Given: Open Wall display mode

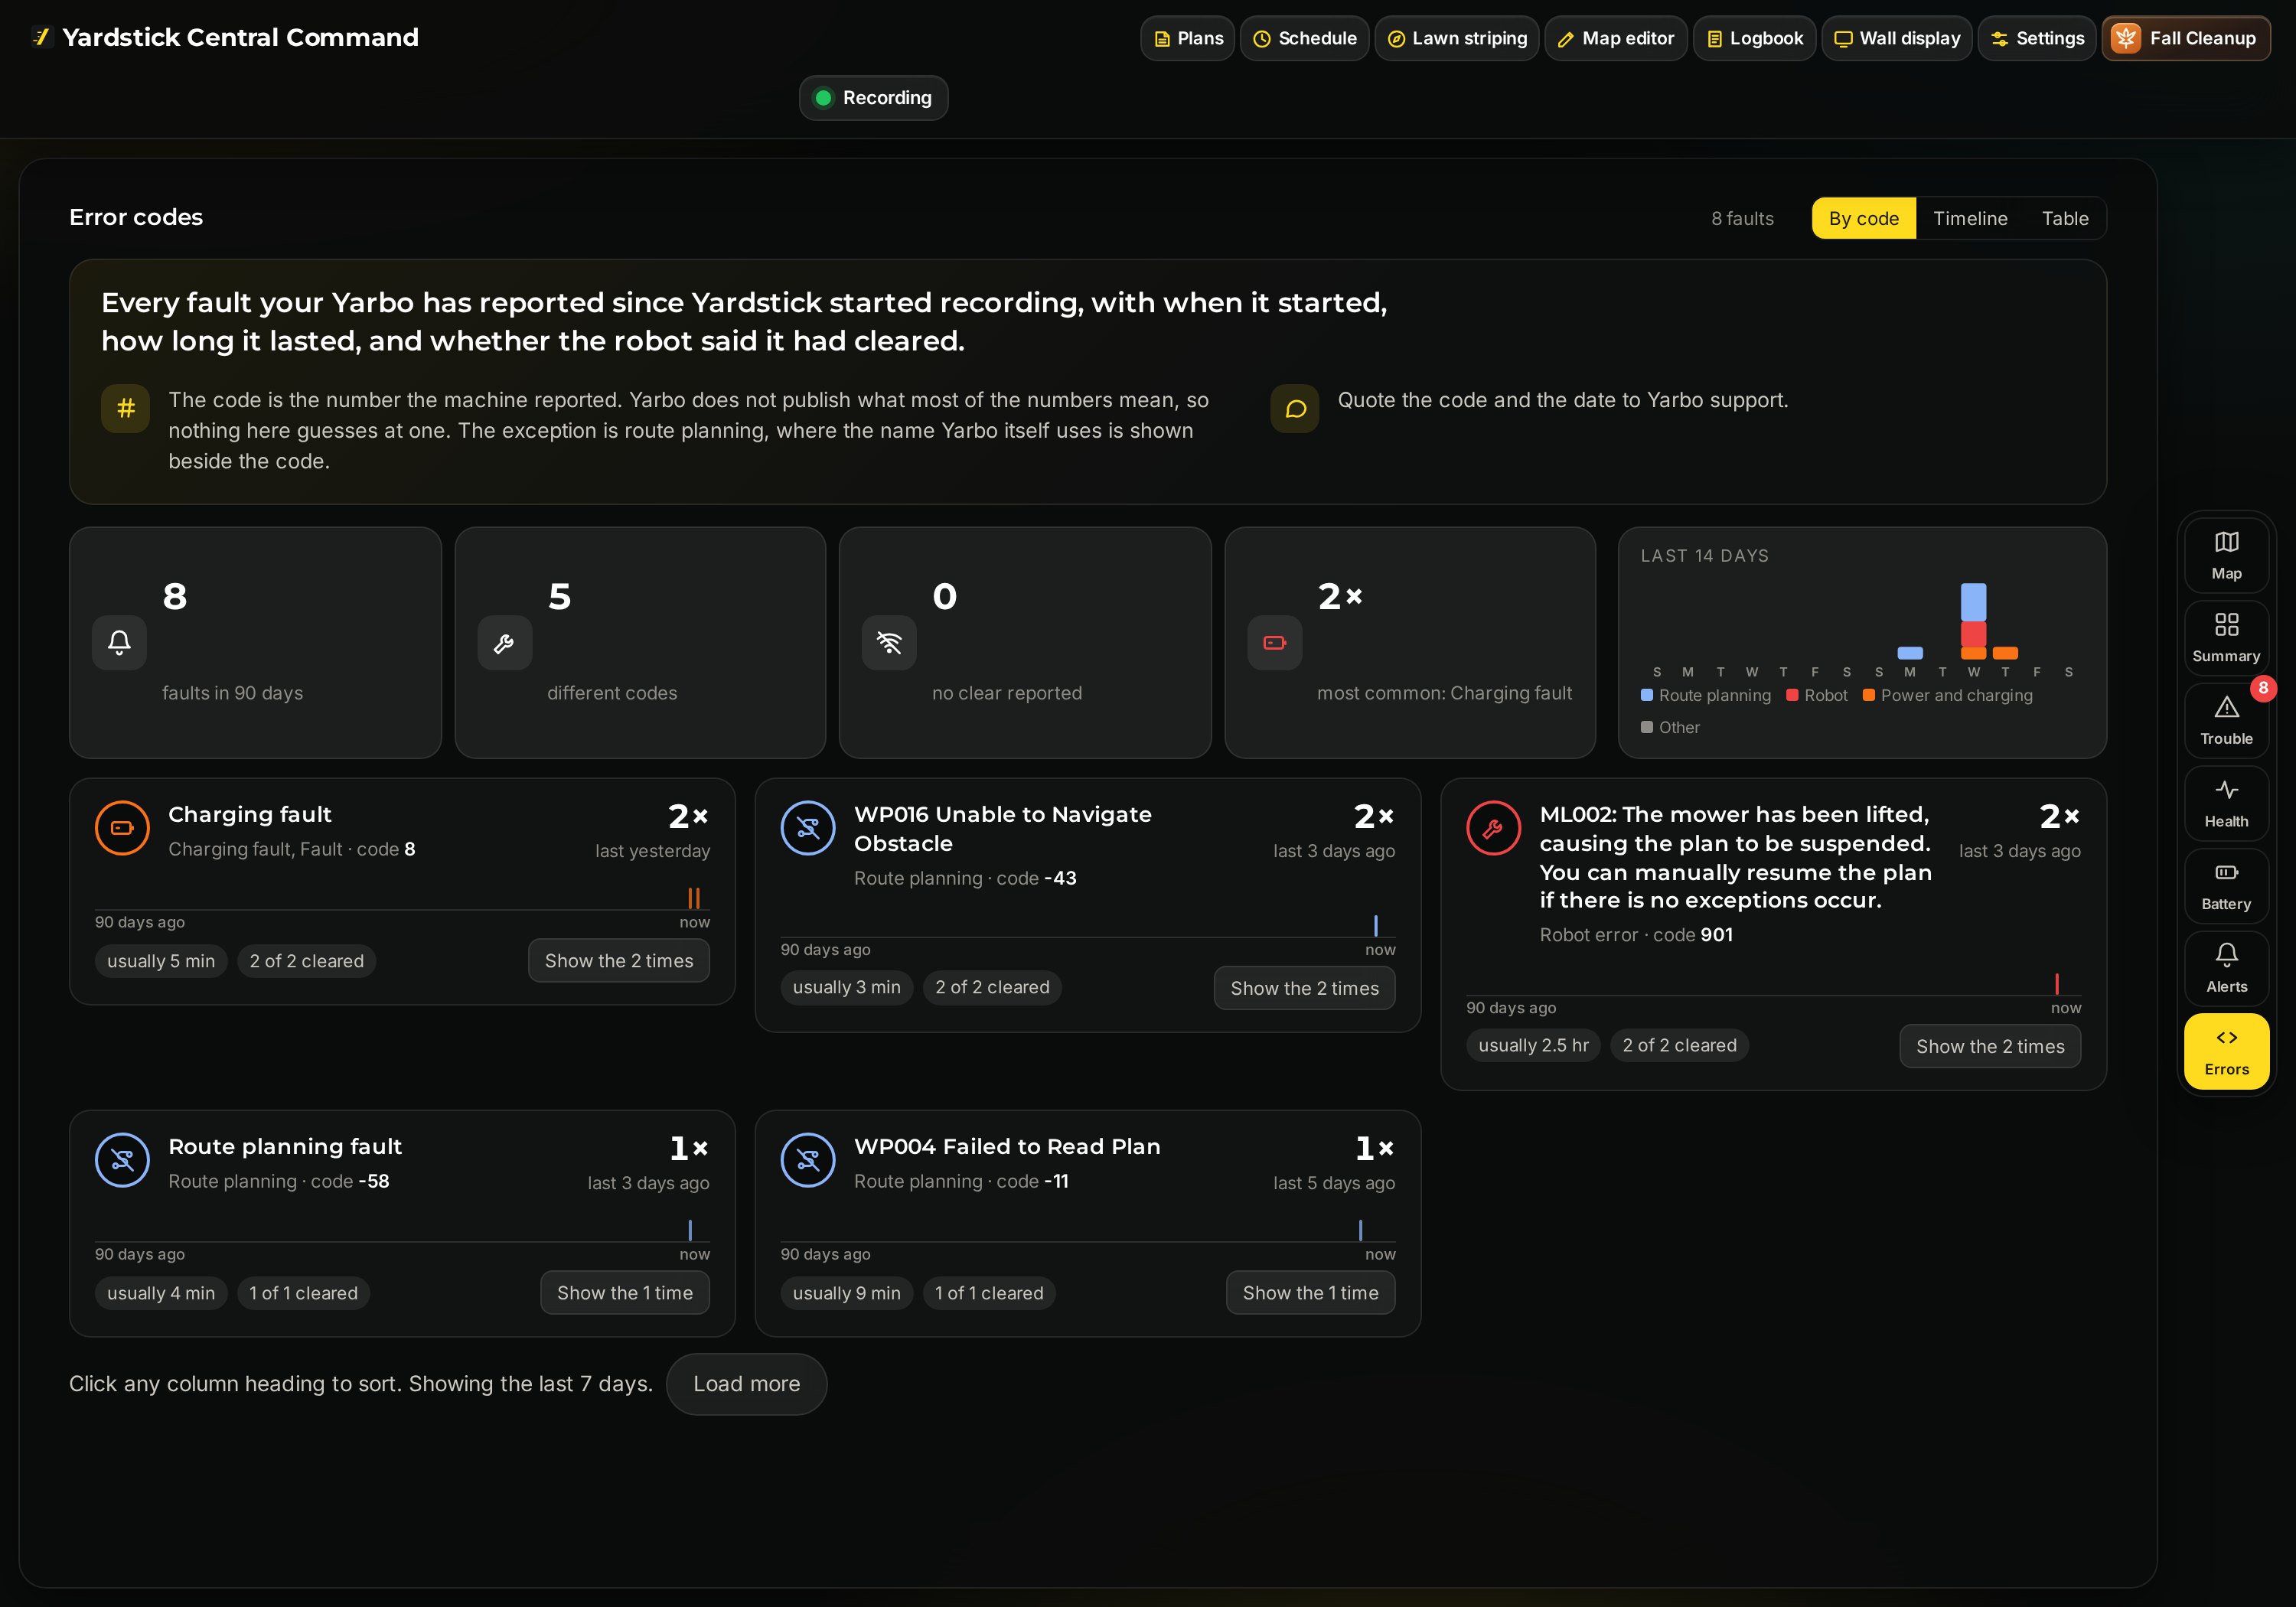Looking at the screenshot, I should coord(1897,38).
